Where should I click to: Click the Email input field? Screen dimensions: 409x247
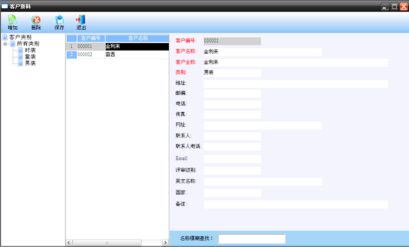[x=232, y=158]
